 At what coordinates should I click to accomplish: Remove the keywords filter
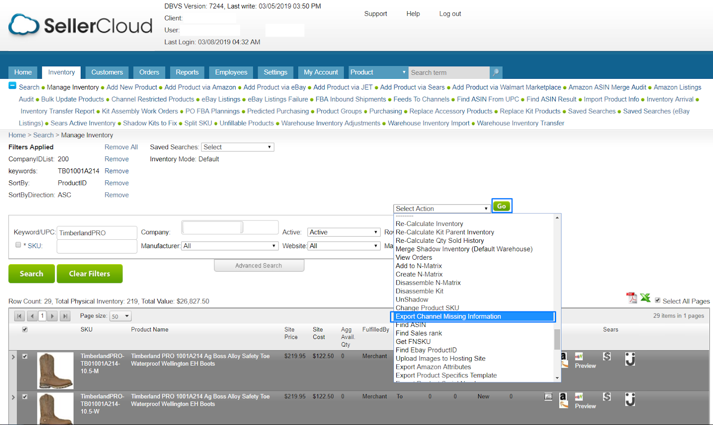pos(117,171)
